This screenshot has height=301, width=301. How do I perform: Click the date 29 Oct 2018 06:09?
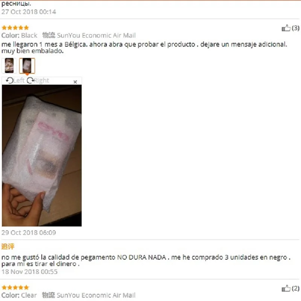pyautogui.click(x=29, y=233)
